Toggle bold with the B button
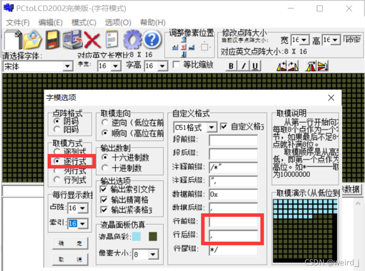The width and height of the screenshot is (365, 271). pyautogui.click(x=231, y=66)
